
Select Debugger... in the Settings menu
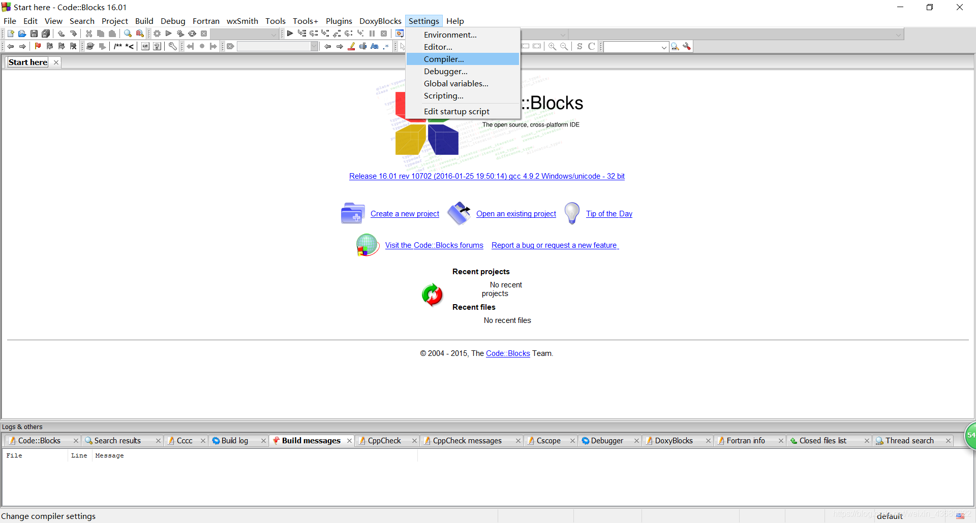pos(463,71)
